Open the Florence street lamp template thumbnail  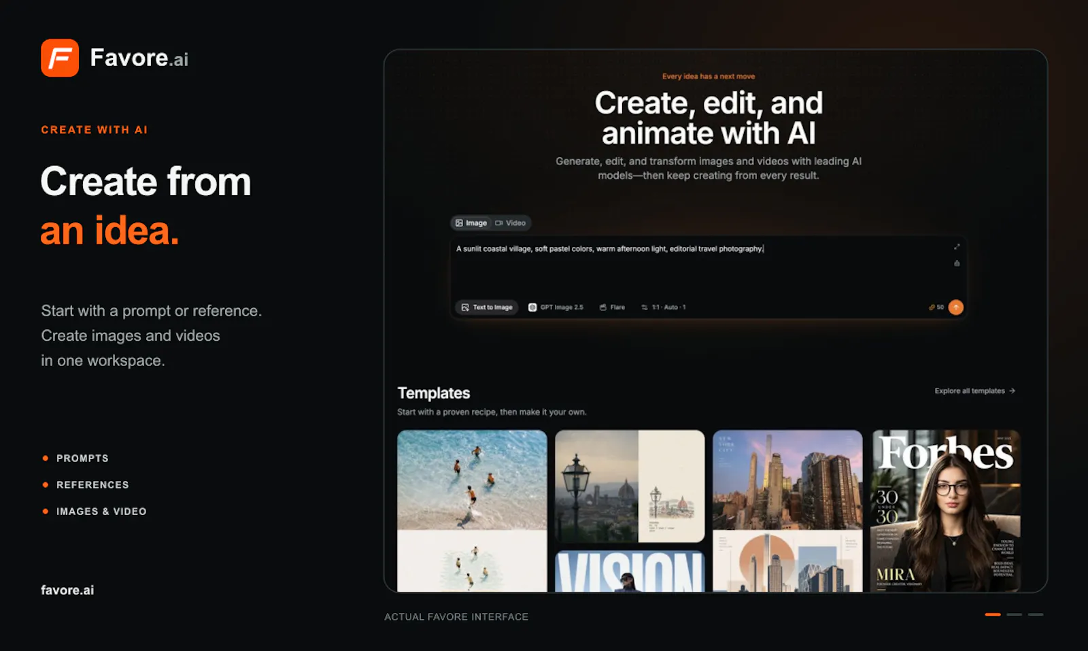(630, 486)
